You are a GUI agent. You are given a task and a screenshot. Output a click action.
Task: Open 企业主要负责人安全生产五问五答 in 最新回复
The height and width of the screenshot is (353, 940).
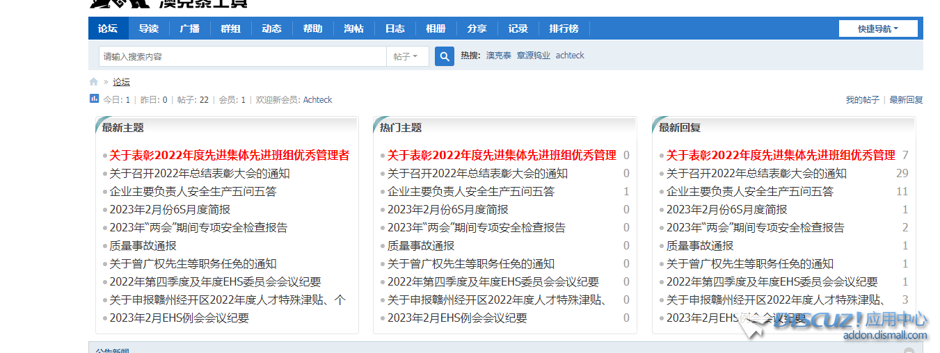click(x=750, y=192)
